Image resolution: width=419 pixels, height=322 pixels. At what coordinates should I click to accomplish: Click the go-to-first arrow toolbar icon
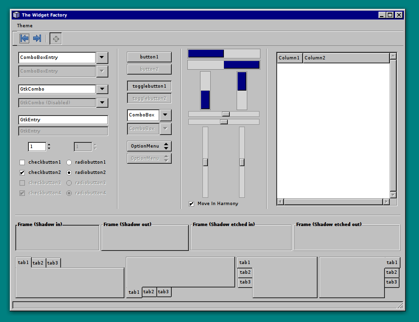(x=24, y=38)
